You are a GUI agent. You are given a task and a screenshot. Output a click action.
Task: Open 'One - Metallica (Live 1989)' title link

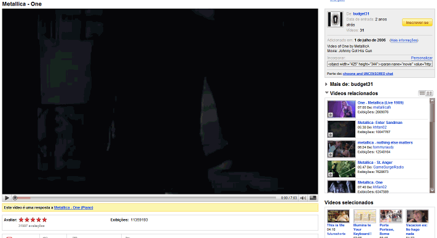380,102
